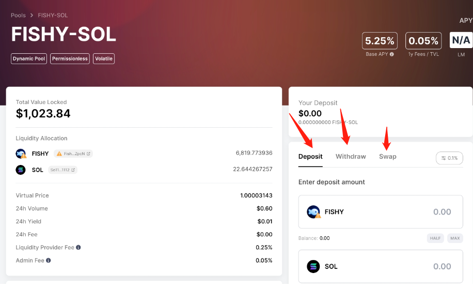
Task: Click the FISHY token icon in Liquidity Allocation
Action: 21,154
